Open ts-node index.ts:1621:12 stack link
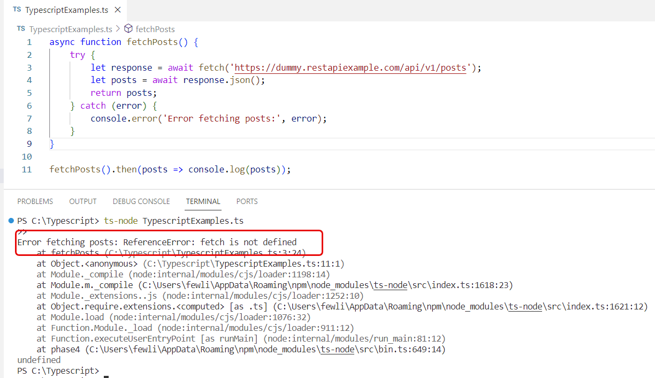The width and height of the screenshot is (655, 378). 460,306
